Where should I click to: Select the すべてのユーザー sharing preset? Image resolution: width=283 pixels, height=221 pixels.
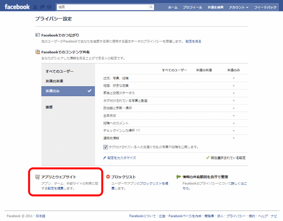pyautogui.click(x=68, y=72)
